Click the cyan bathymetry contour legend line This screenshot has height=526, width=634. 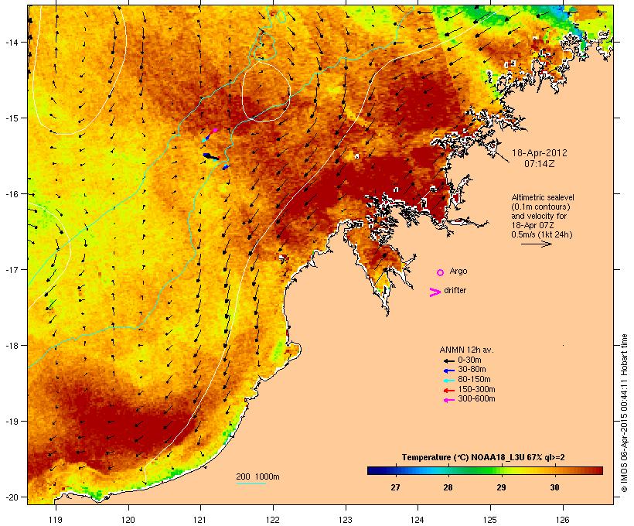pyautogui.click(x=251, y=483)
